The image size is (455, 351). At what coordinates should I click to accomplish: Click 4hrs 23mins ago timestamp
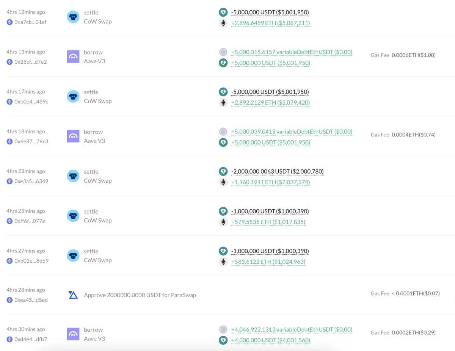coord(25,171)
